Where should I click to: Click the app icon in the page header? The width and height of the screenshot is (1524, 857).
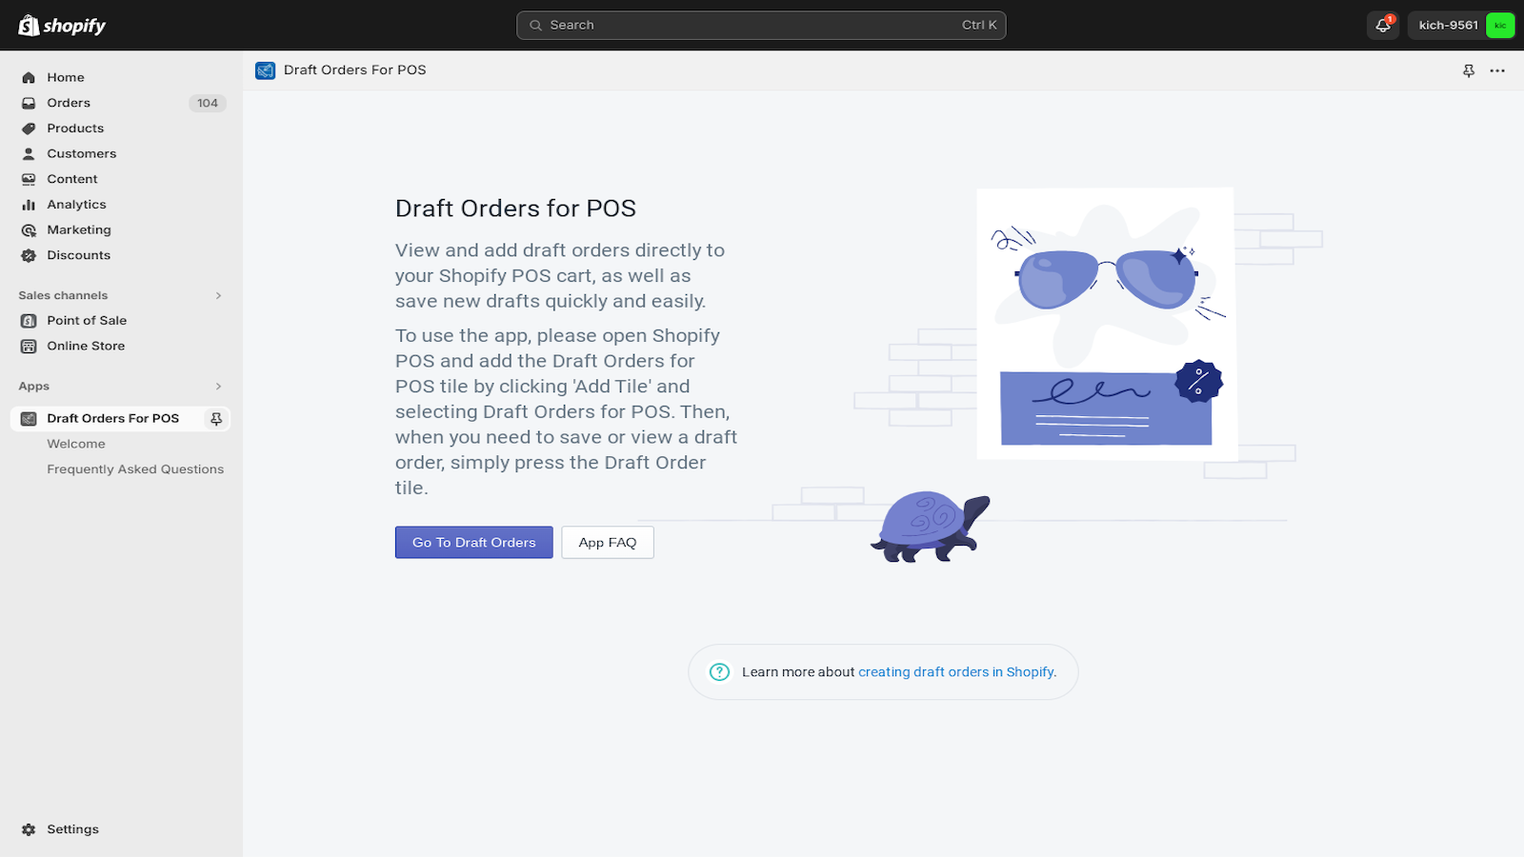coord(265,70)
